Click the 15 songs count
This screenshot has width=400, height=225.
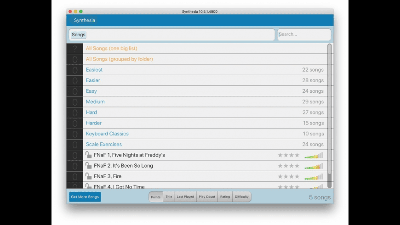pos(313,123)
